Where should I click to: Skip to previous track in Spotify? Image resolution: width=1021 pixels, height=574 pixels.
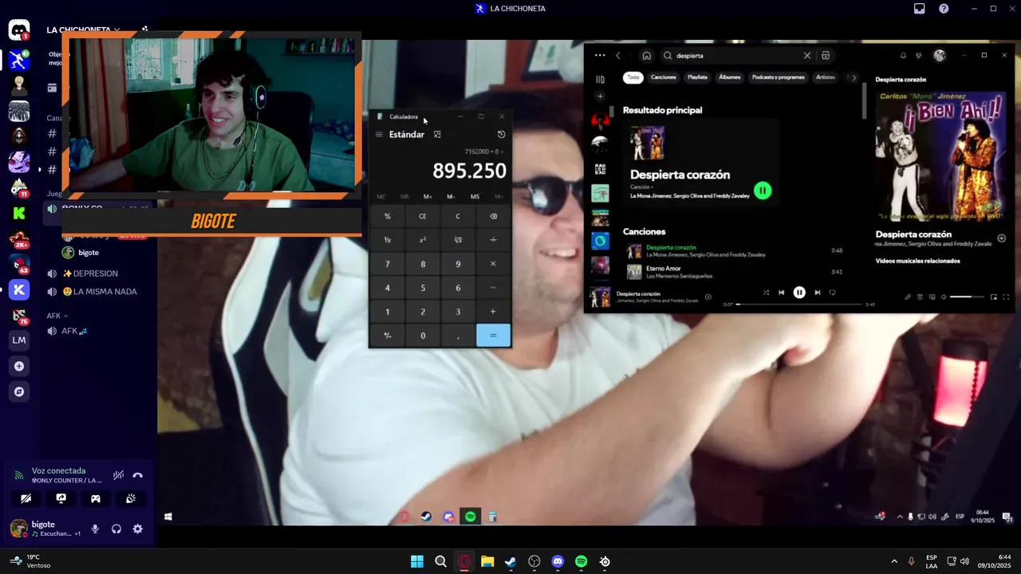pos(782,293)
